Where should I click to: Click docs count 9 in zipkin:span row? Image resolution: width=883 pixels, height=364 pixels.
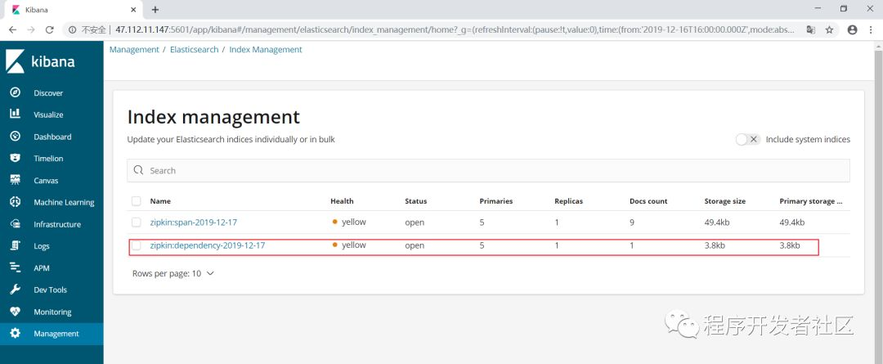[x=632, y=222]
